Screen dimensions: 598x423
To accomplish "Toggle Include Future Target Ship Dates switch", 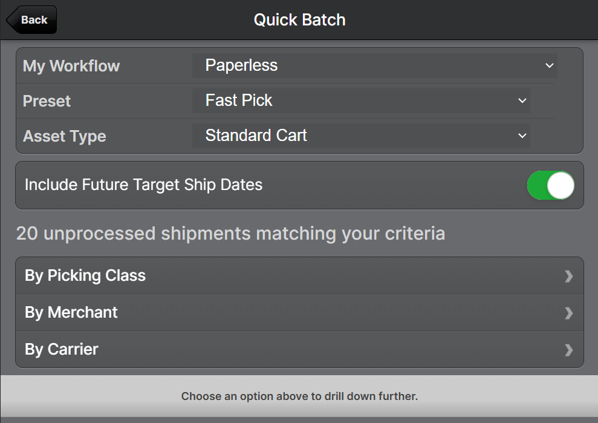I will tap(550, 185).
